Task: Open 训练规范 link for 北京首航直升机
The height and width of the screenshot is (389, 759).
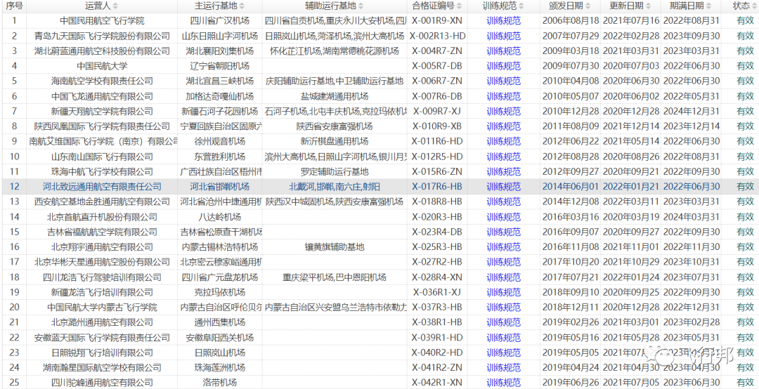Action: tap(503, 217)
